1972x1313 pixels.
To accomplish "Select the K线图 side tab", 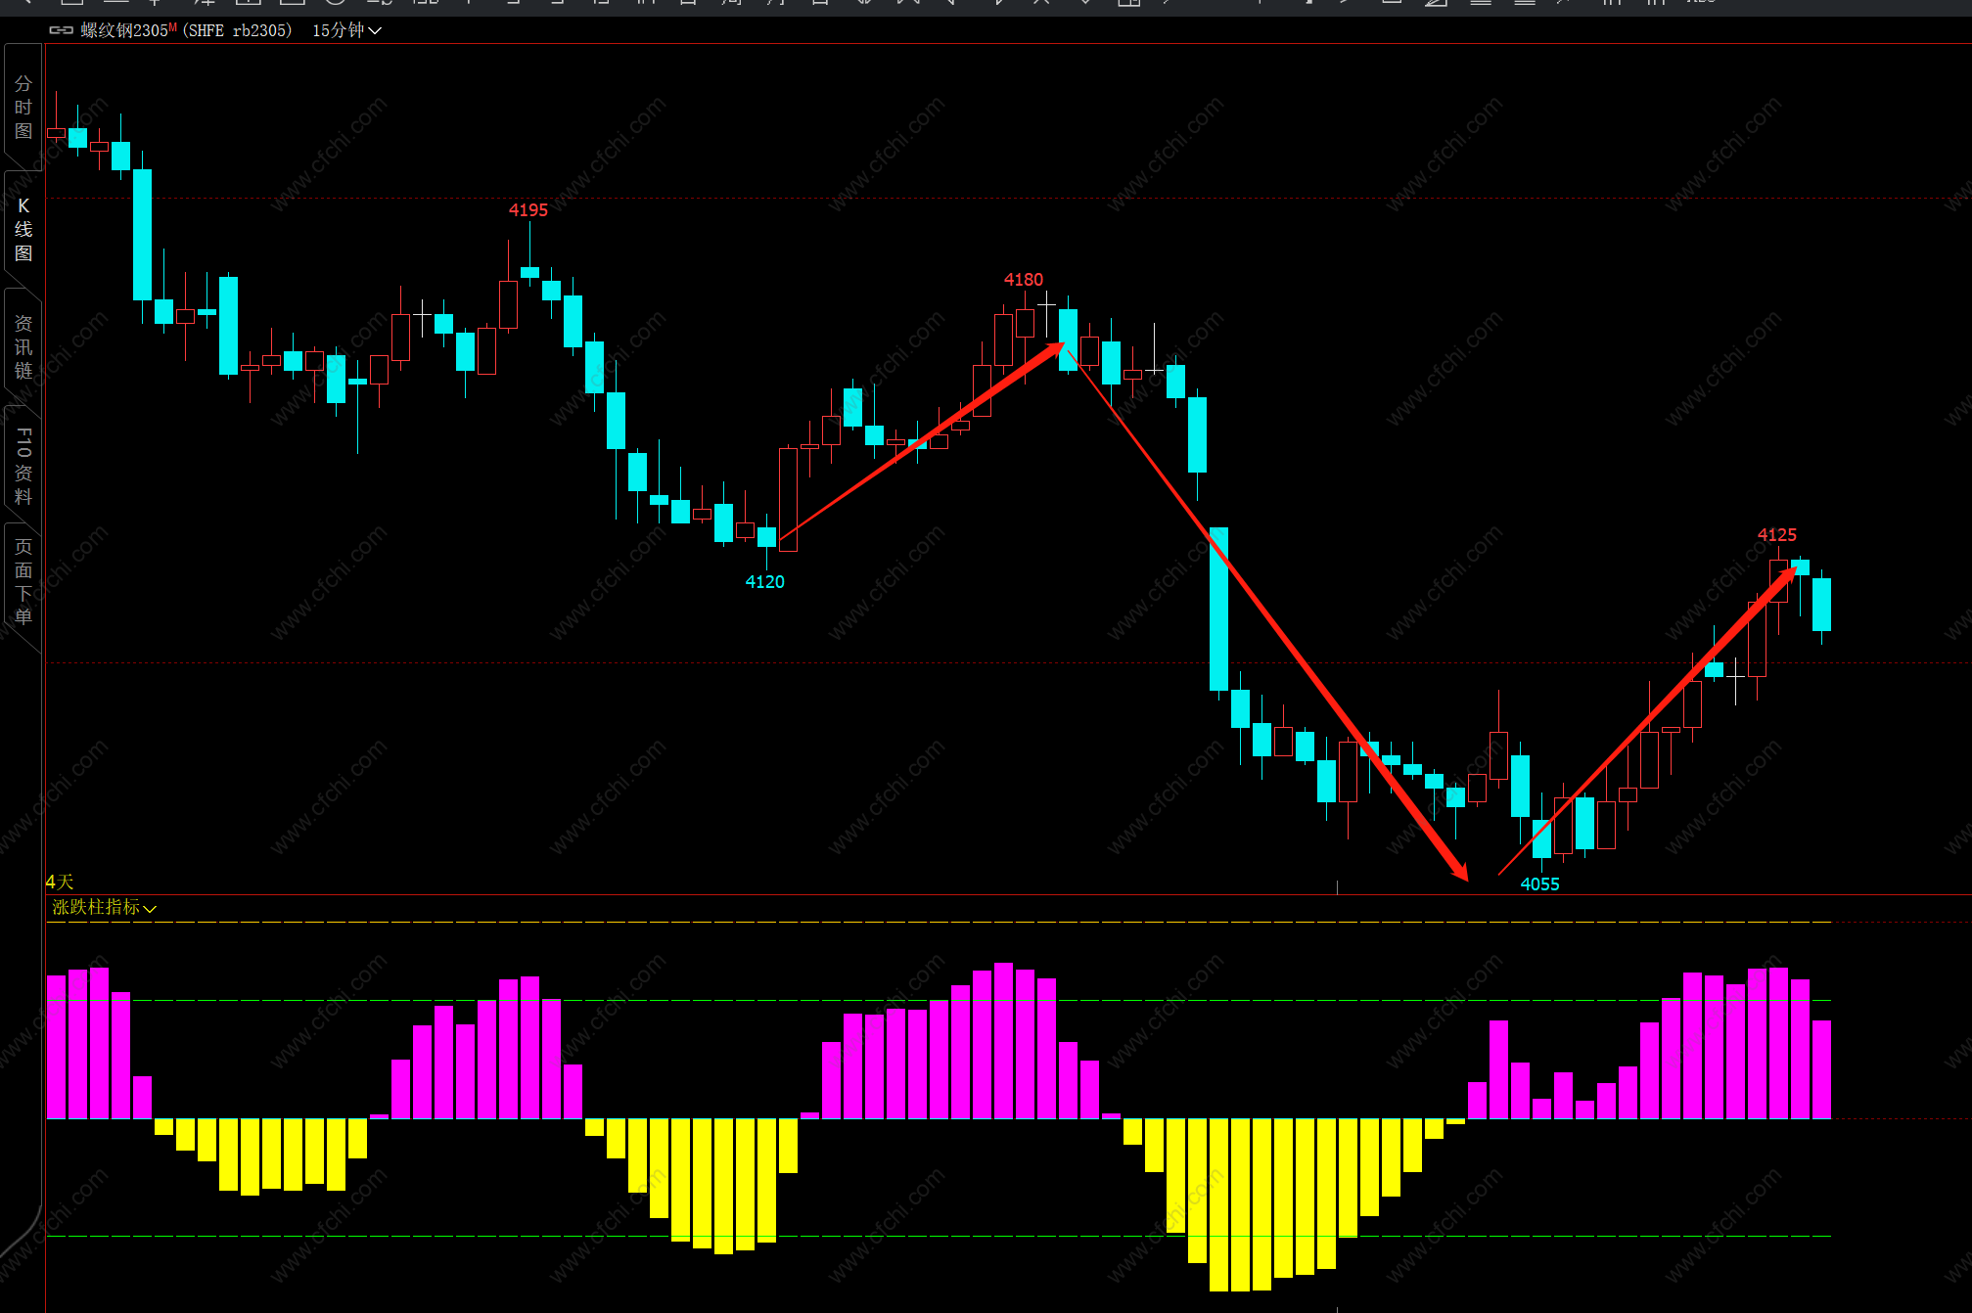I will [x=23, y=229].
